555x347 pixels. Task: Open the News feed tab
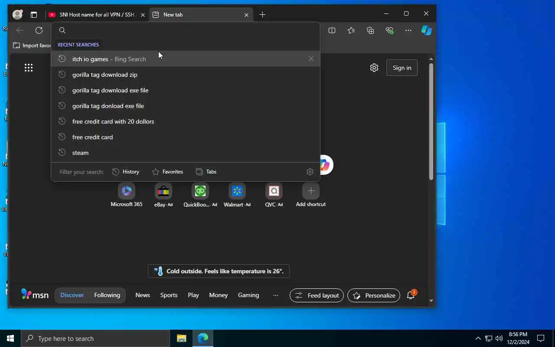(143, 295)
